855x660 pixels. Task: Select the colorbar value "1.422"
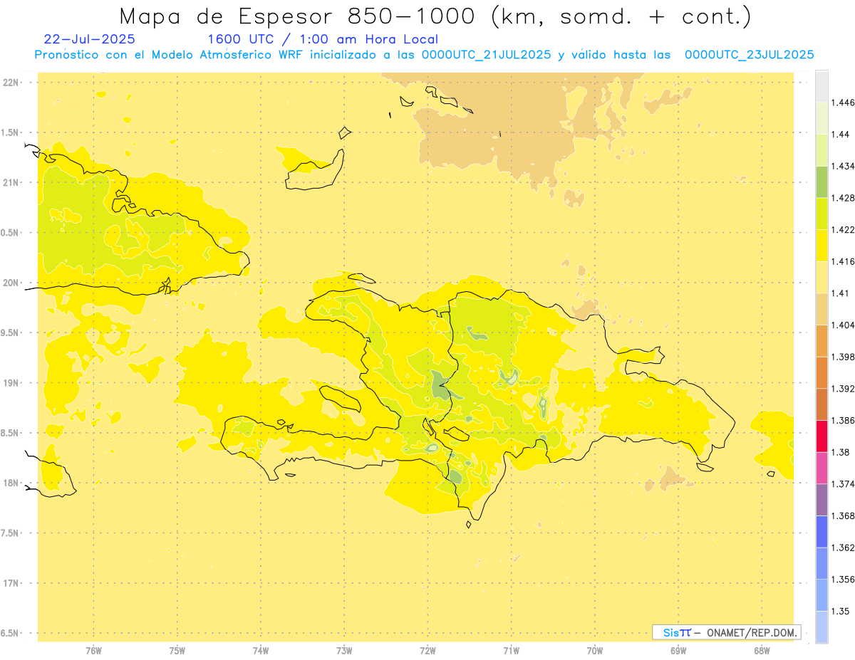click(843, 230)
